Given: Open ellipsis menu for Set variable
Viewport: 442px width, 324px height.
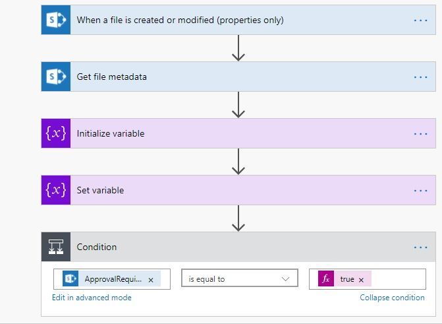Looking at the screenshot, I should click(420, 191).
